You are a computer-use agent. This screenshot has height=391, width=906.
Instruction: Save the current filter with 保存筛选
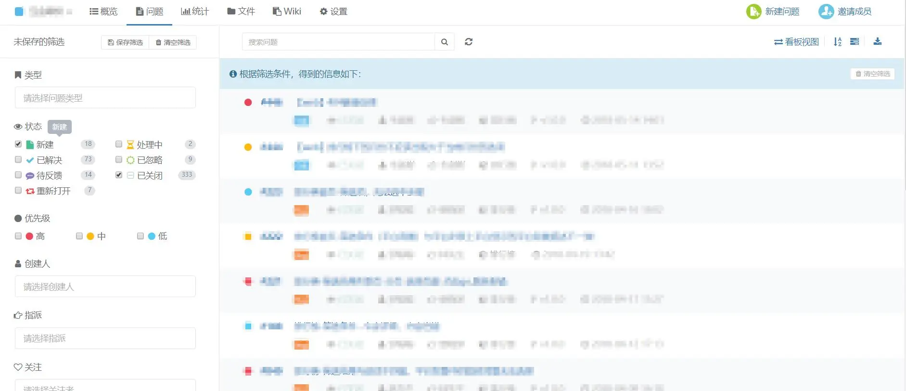click(125, 42)
